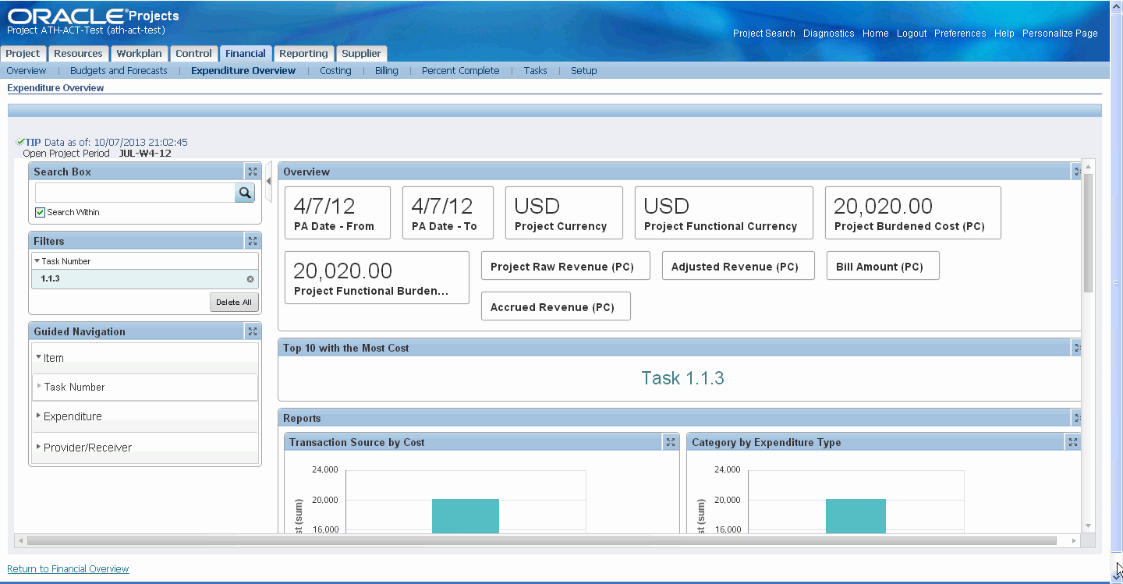This screenshot has width=1123, height=584.
Task: Go to Home from the header
Action: 876,34
